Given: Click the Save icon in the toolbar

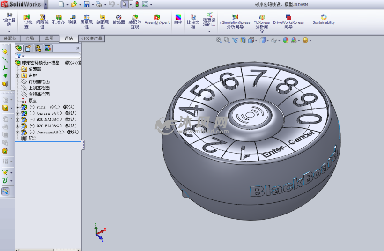Looking at the screenshot, I should pos(87,4).
